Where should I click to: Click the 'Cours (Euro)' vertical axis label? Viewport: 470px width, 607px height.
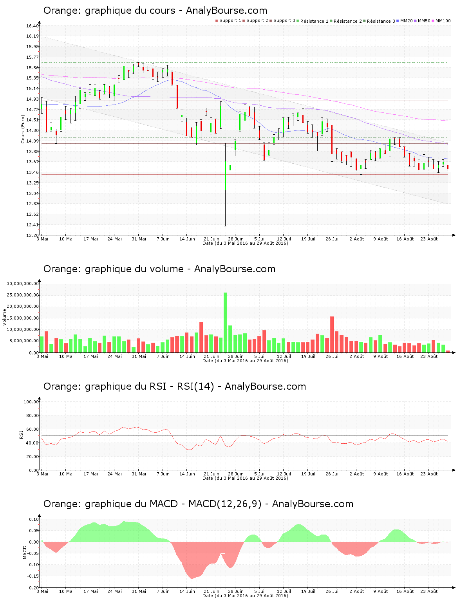tap(23, 130)
